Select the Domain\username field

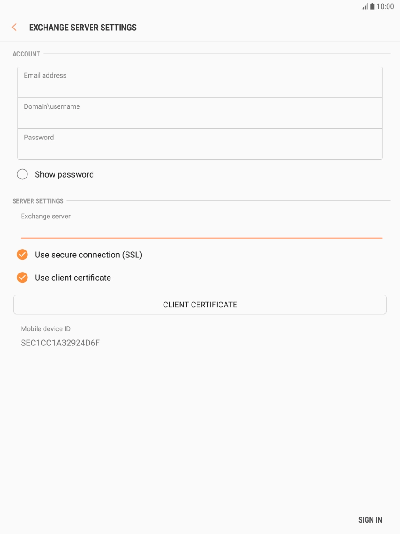click(x=200, y=113)
